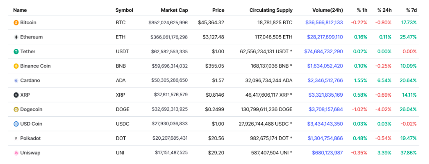Screen dimensions: 429x164
Task: Click the Ethereum diamond logo icon
Action: point(16,37)
